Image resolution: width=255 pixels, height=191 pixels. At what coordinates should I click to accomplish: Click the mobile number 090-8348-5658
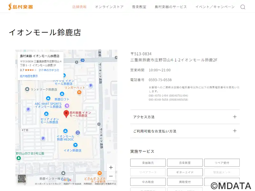coord(168,100)
